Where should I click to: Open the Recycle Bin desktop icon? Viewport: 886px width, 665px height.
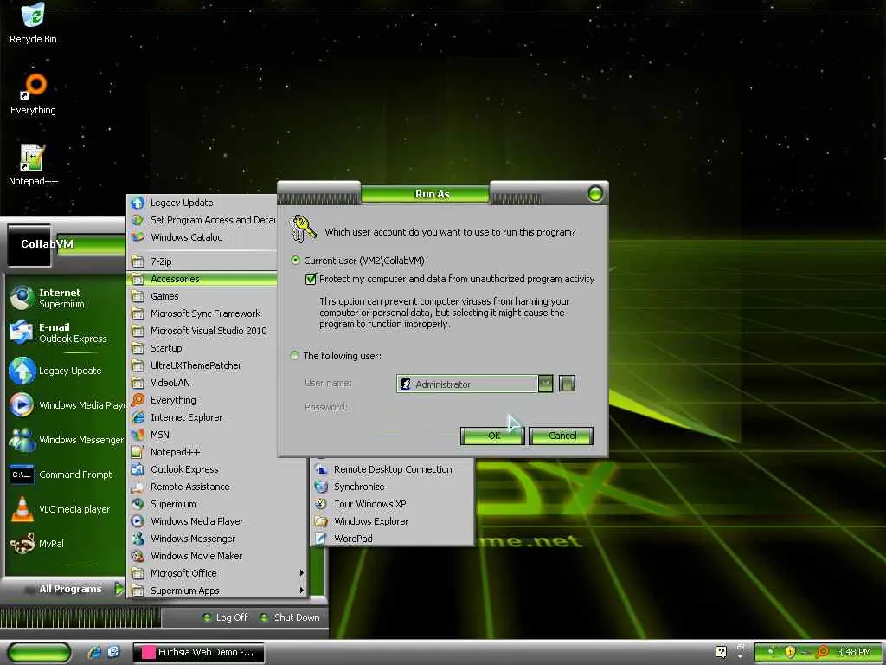click(x=34, y=23)
